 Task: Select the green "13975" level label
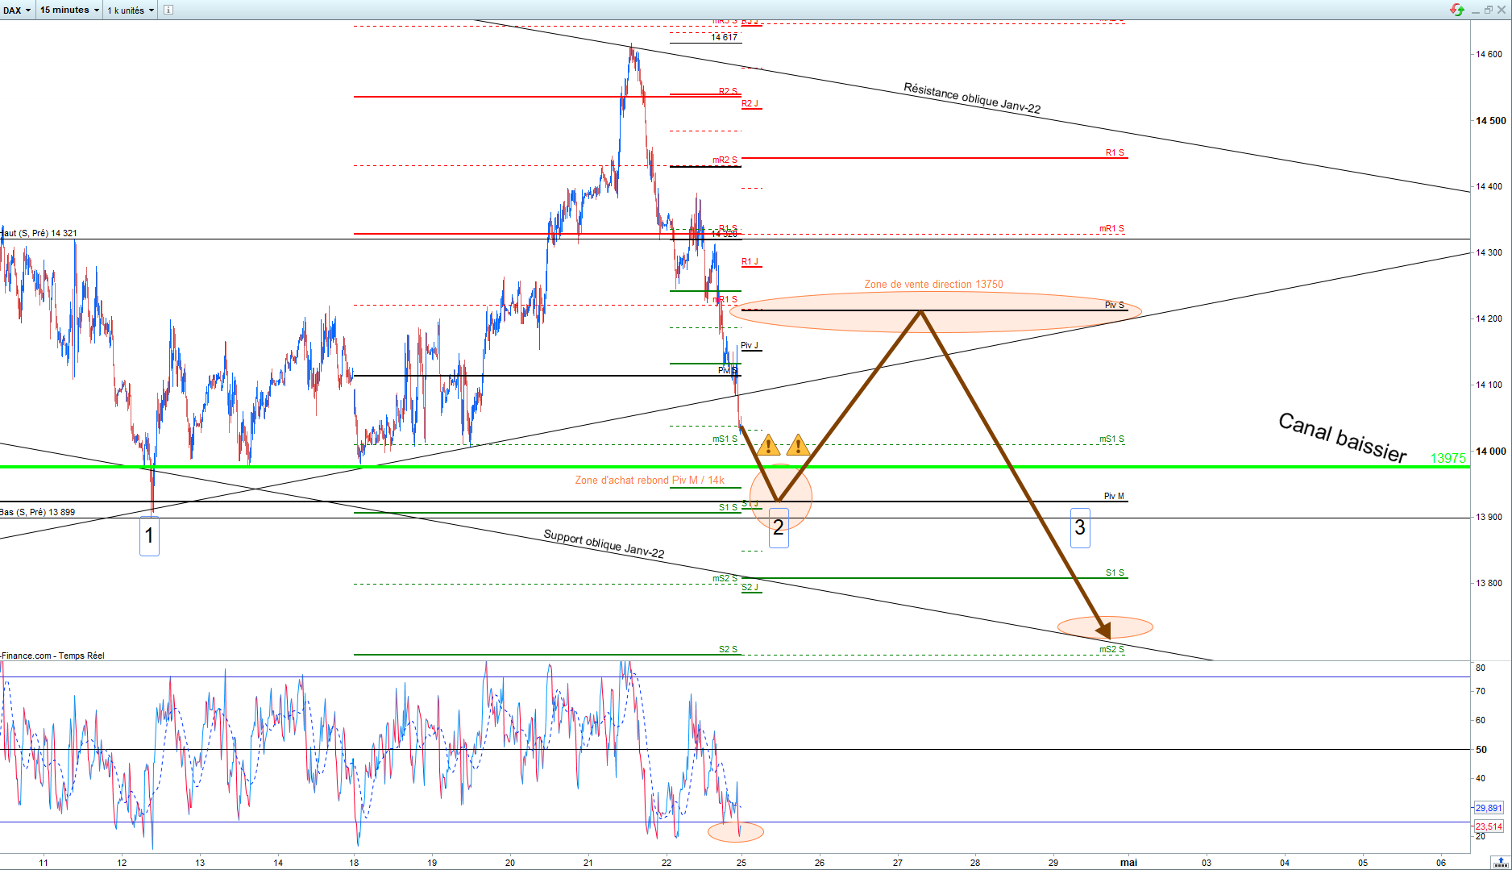click(1448, 458)
